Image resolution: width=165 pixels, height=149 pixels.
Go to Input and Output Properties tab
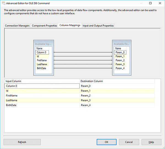[98, 26]
